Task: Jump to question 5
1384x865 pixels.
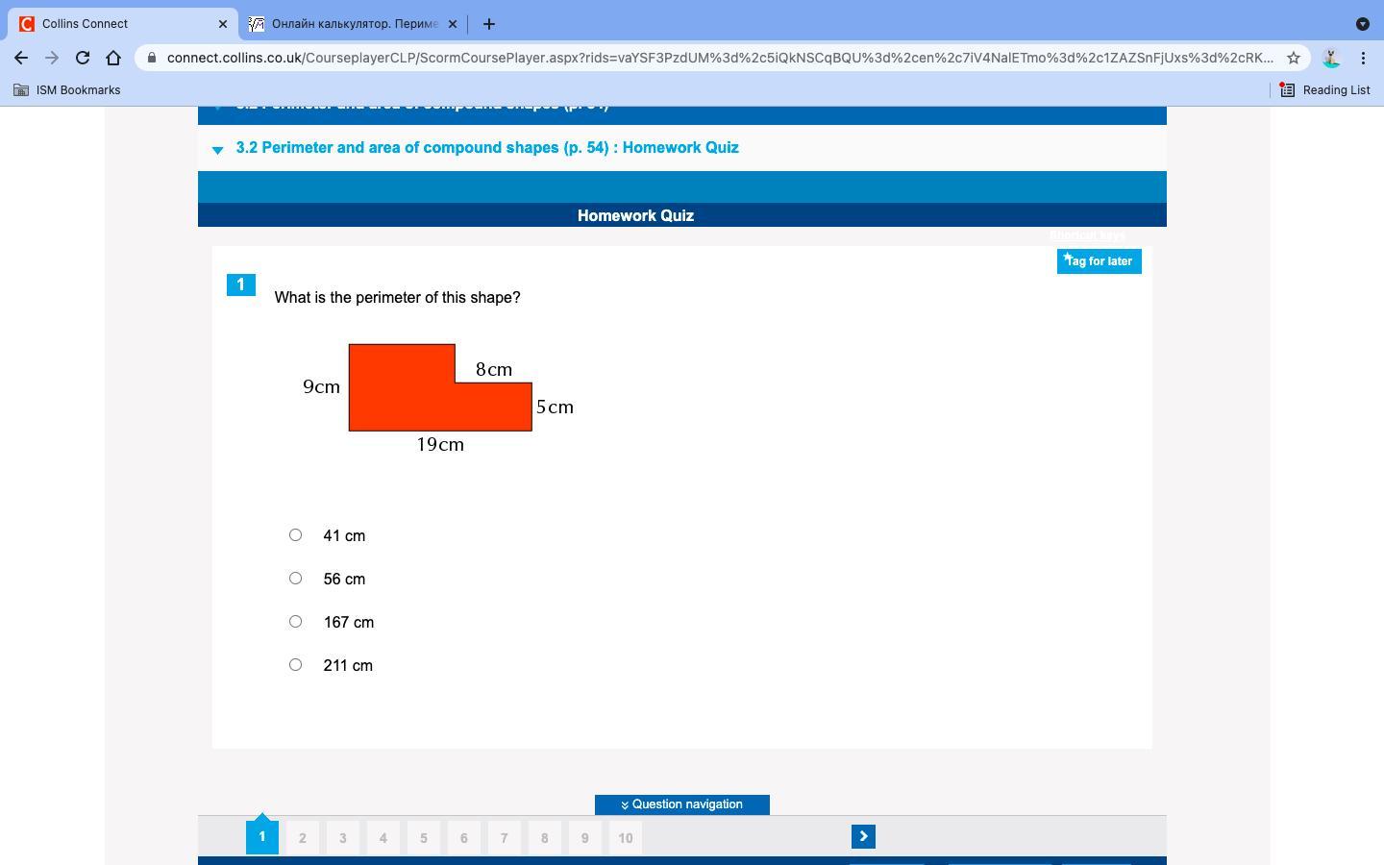Action: (423, 838)
